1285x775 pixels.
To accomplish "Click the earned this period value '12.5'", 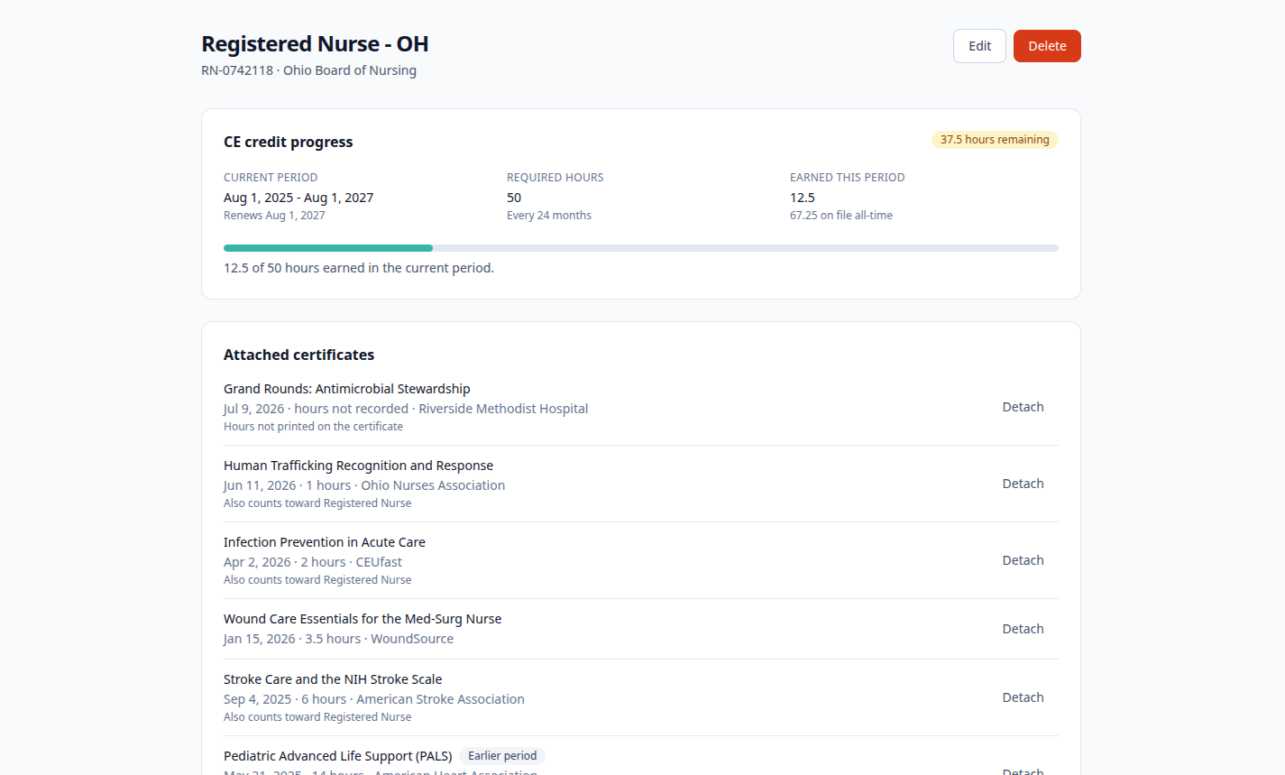I will 803,198.
